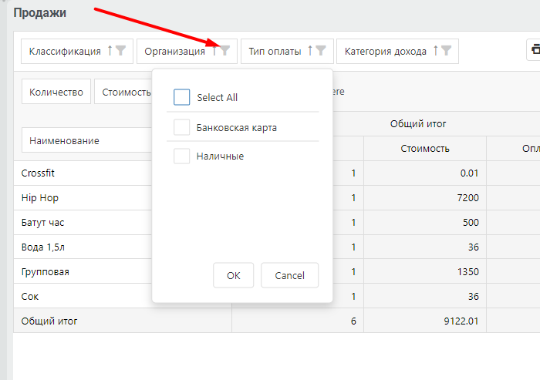
Task: Cancel the filter dialog
Action: (289, 275)
